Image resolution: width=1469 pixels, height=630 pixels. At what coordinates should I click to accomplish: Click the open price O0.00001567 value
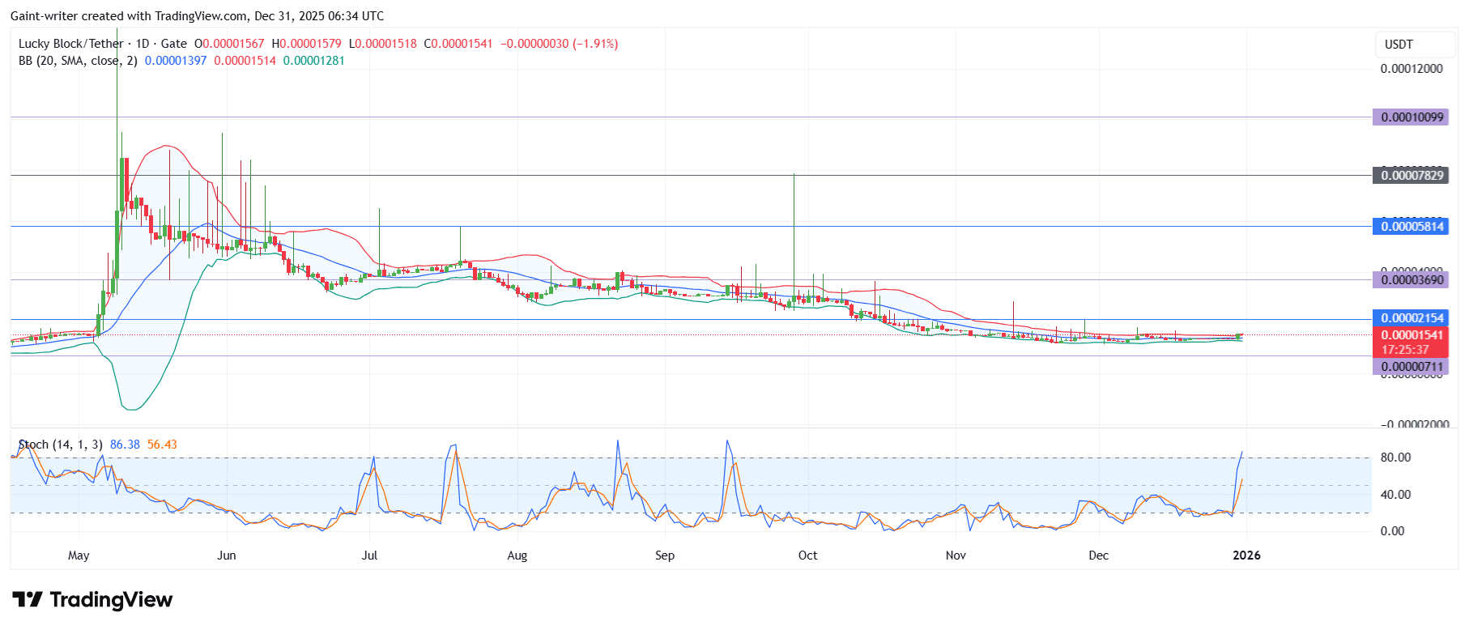(x=229, y=44)
